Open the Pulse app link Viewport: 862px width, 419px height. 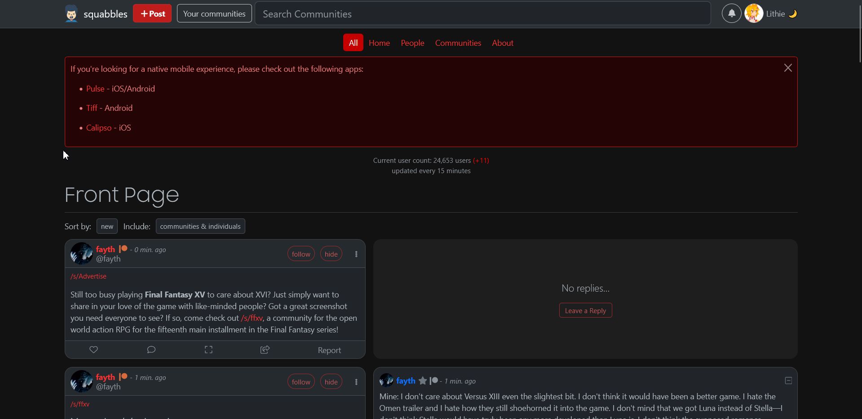[x=95, y=88]
